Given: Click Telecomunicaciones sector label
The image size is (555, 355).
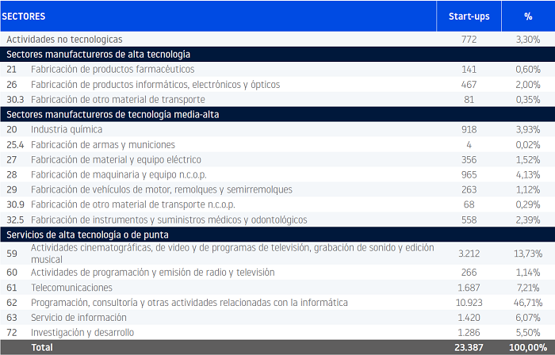Looking at the screenshot, I should click(x=72, y=288).
